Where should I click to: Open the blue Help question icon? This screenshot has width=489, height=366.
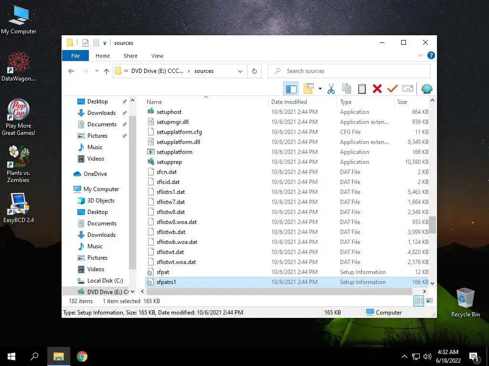[x=431, y=55]
